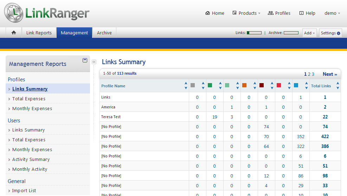347x196 pixels.
Task: Open Activity Summary under Users
Action: point(31,159)
